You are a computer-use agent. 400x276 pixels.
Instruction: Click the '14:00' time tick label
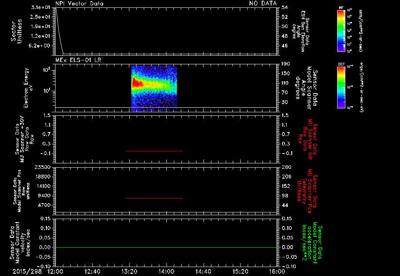point(166,271)
